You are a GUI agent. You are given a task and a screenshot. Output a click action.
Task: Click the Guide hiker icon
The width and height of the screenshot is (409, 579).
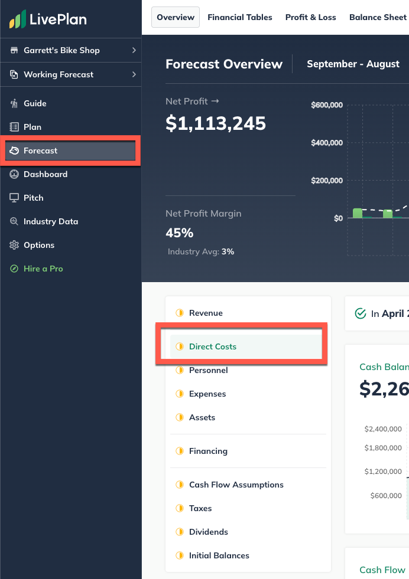pyautogui.click(x=14, y=103)
